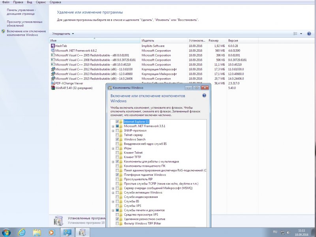Open the Вид menu
Screen dimensions: 316x237
click(29, 2)
